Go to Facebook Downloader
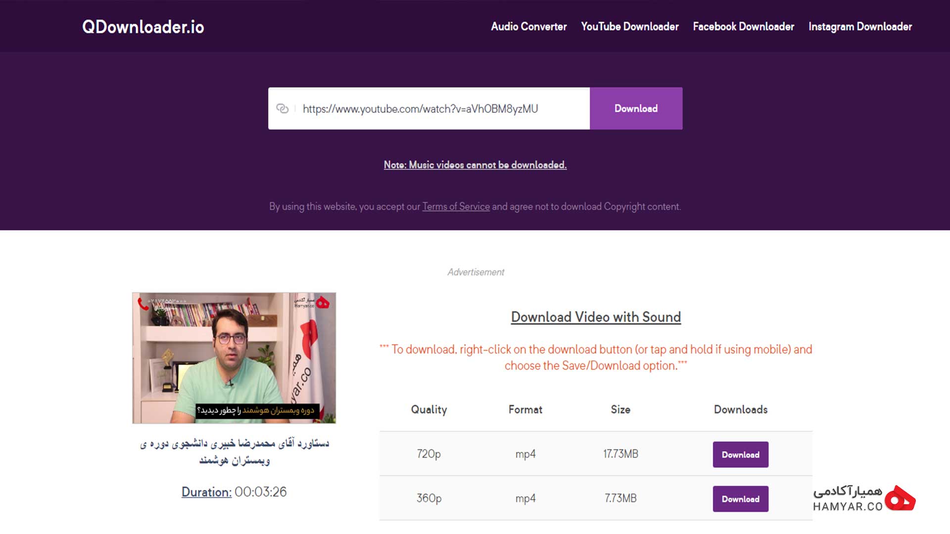The height and width of the screenshot is (534, 950). 744,27
